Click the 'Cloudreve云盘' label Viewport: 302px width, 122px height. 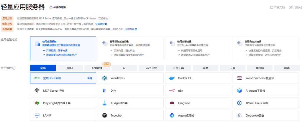point(255,116)
